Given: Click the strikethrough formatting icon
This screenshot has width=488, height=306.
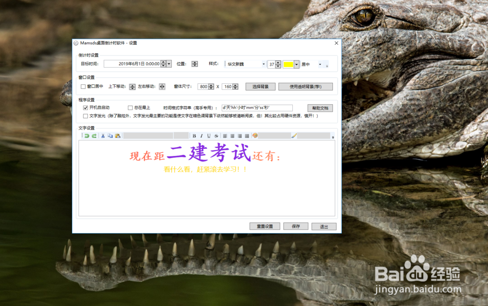Looking at the screenshot, I should (215, 135).
